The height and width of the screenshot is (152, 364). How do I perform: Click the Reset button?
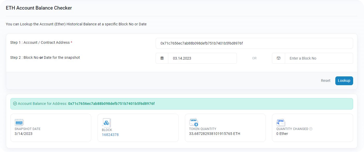(x=326, y=81)
